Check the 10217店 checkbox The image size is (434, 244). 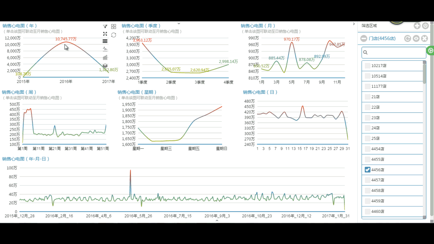(368, 66)
